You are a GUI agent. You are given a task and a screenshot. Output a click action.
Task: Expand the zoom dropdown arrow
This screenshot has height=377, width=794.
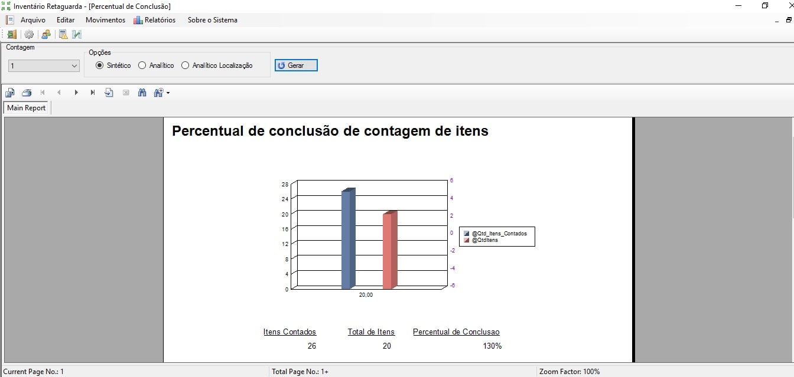click(x=168, y=93)
